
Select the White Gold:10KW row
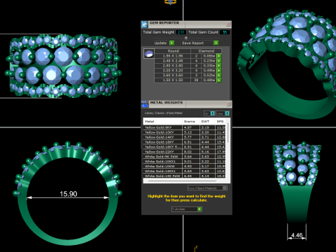(184, 166)
